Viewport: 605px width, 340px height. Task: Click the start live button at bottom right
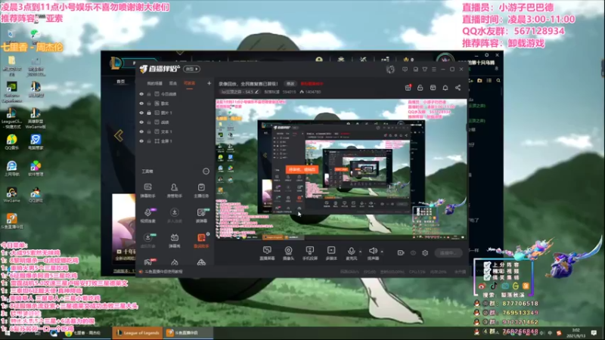pos(448,253)
